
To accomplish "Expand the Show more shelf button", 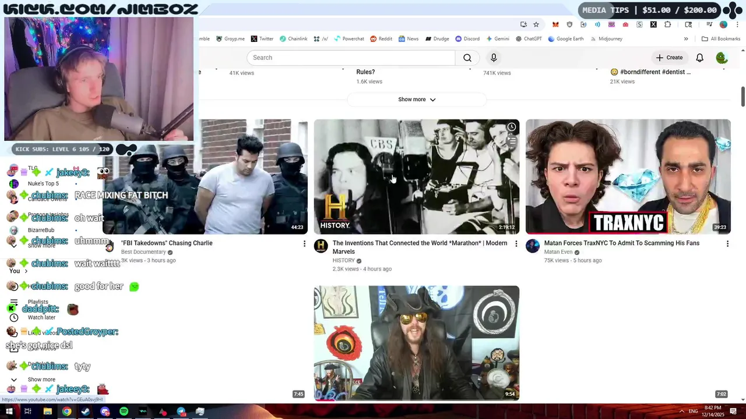I will 417,100.
